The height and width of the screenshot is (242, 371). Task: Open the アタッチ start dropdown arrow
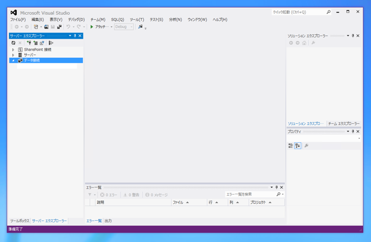tap(111, 27)
